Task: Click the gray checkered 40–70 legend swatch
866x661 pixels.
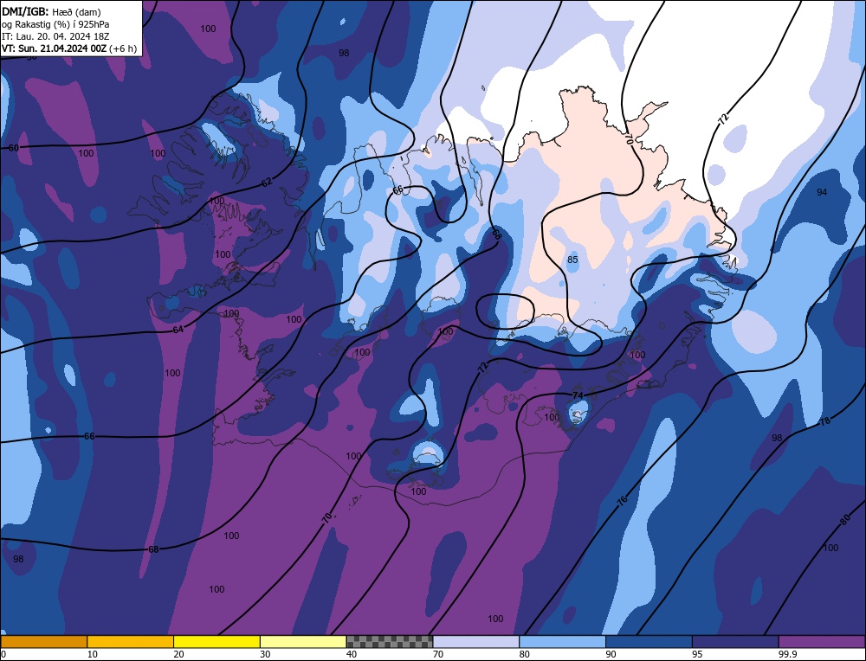Action: pyautogui.click(x=390, y=641)
